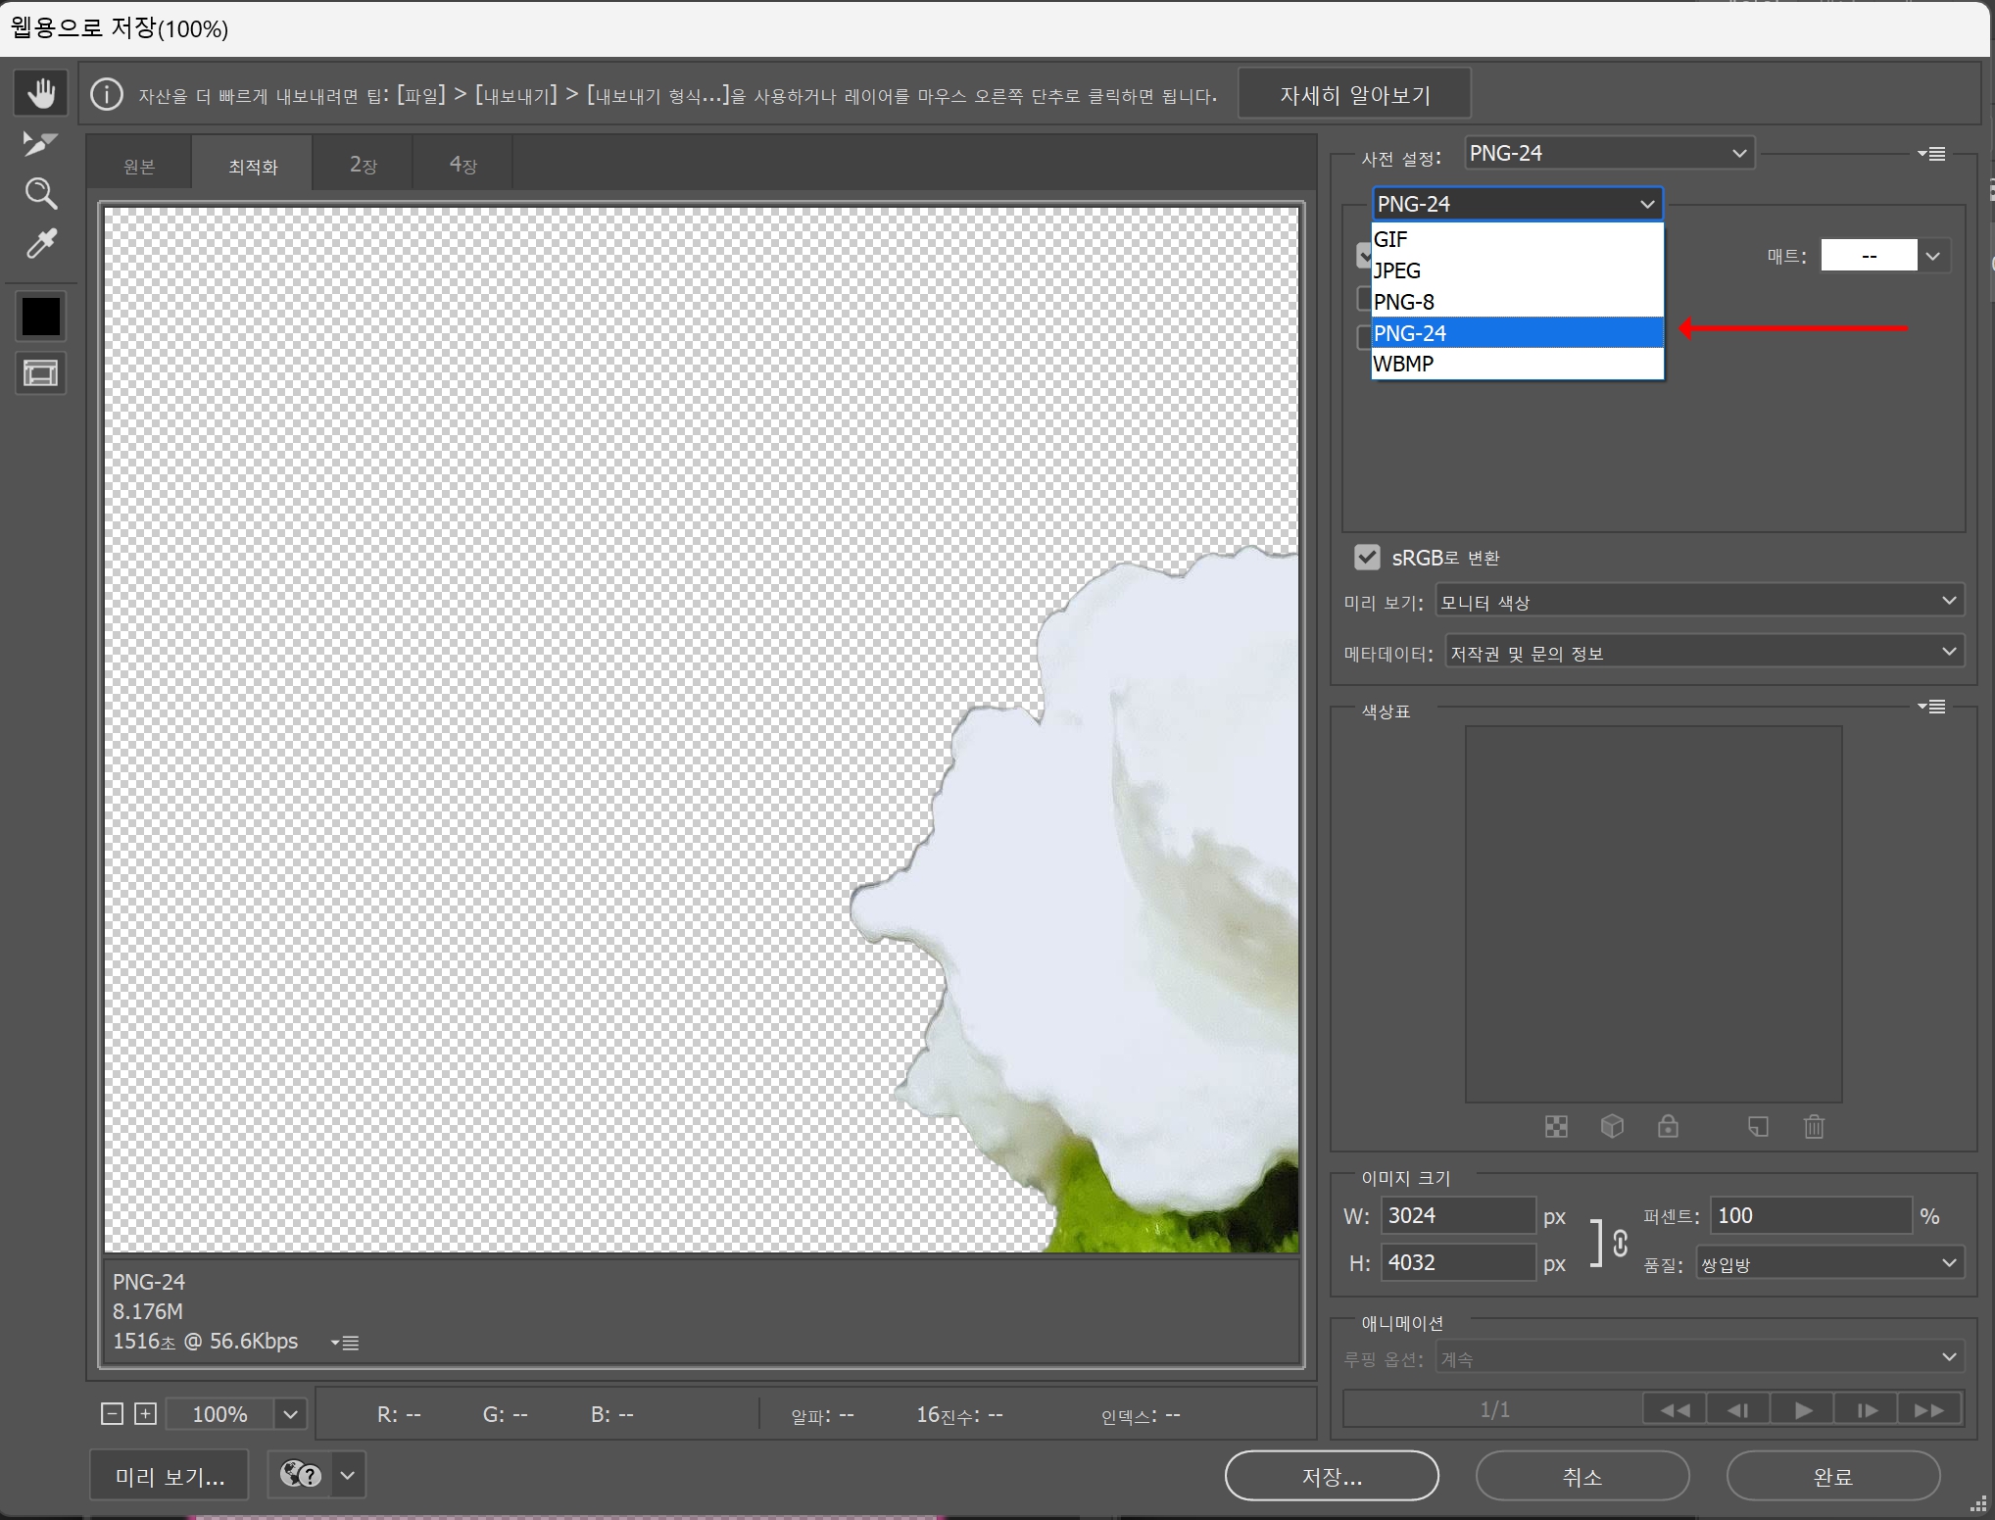The height and width of the screenshot is (1520, 1995).
Task: Click the browser preview globe icon
Action: click(300, 1475)
